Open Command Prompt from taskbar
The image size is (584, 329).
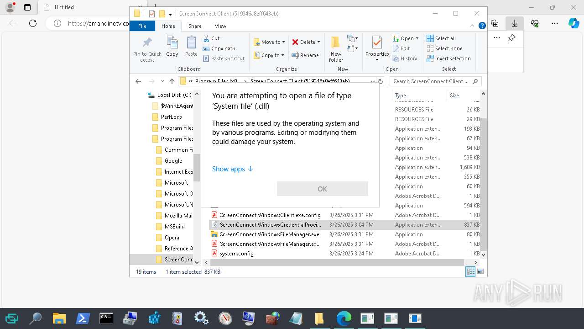point(106,318)
